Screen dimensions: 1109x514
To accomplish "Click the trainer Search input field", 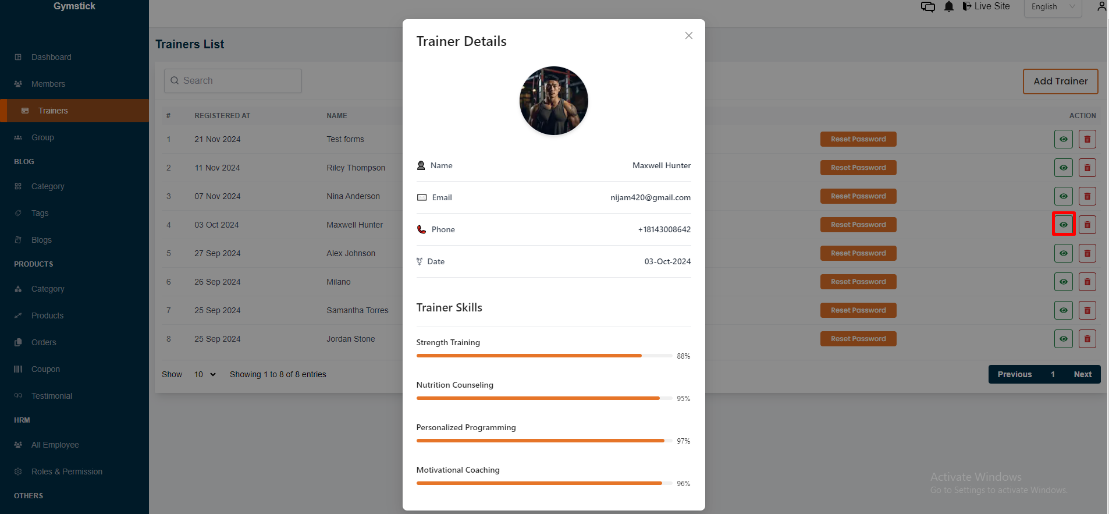I will pyautogui.click(x=233, y=81).
